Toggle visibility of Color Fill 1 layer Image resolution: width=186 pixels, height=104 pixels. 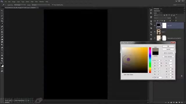coord(155,26)
